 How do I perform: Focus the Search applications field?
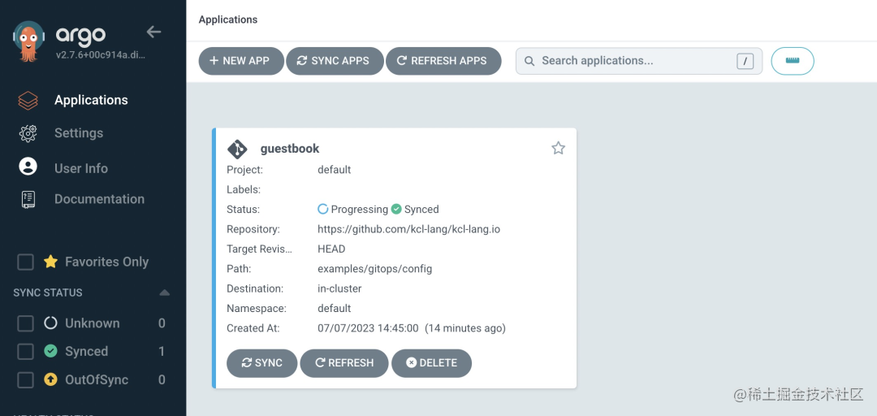pyautogui.click(x=639, y=61)
